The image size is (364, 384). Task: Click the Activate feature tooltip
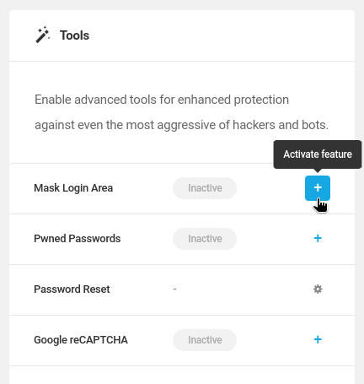click(x=318, y=154)
